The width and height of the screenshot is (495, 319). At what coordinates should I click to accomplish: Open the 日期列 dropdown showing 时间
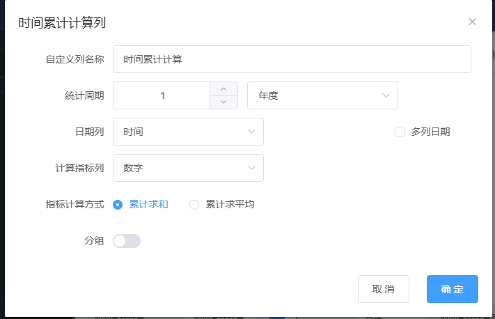tap(188, 132)
